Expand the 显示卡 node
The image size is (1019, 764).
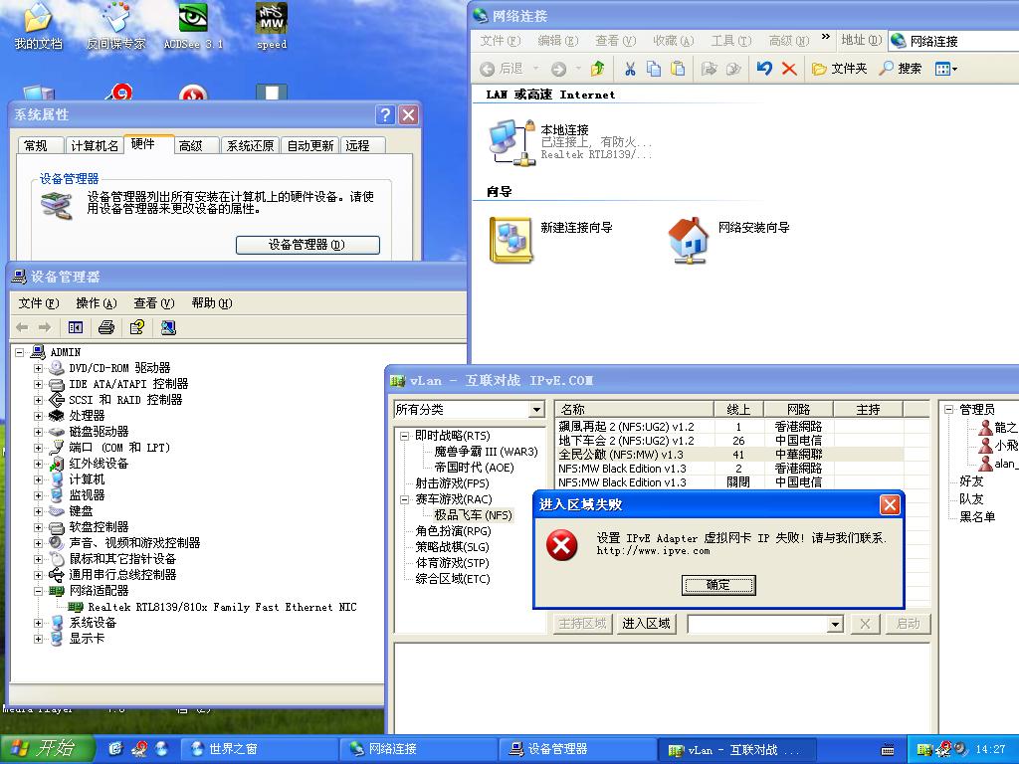coord(39,639)
